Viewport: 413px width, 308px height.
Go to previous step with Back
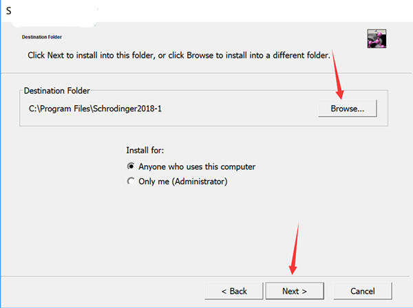234,291
